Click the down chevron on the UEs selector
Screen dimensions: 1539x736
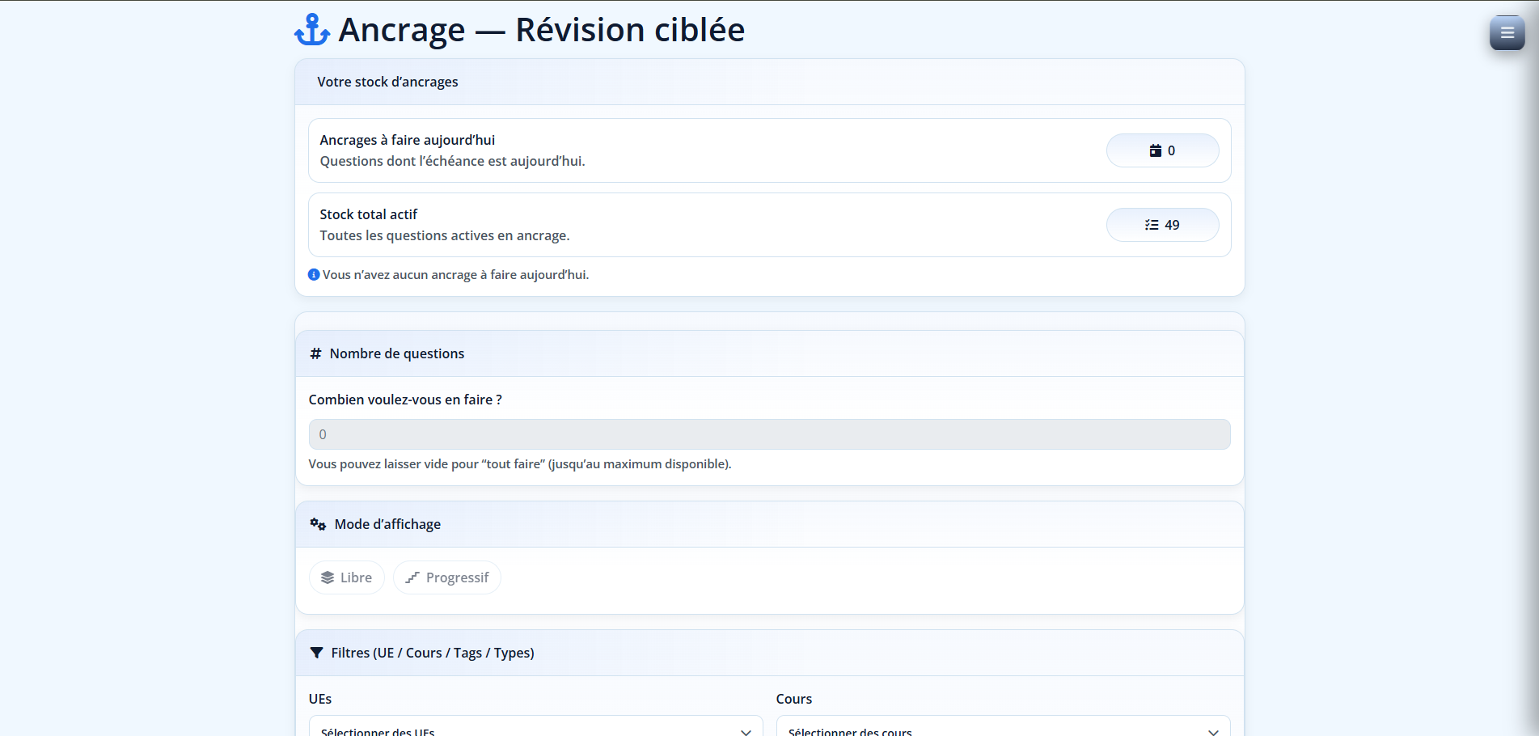pos(746,730)
